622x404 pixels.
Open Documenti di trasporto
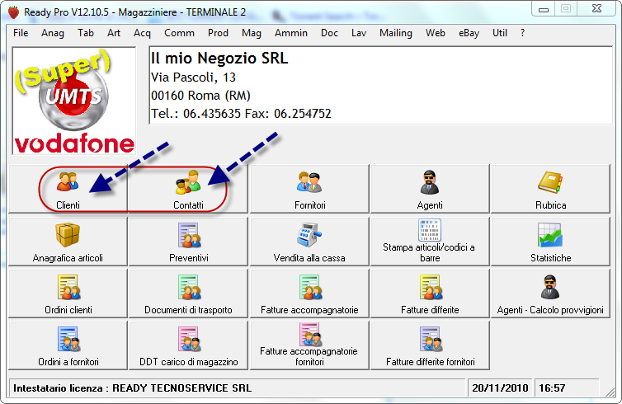click(x=188, y=293)
